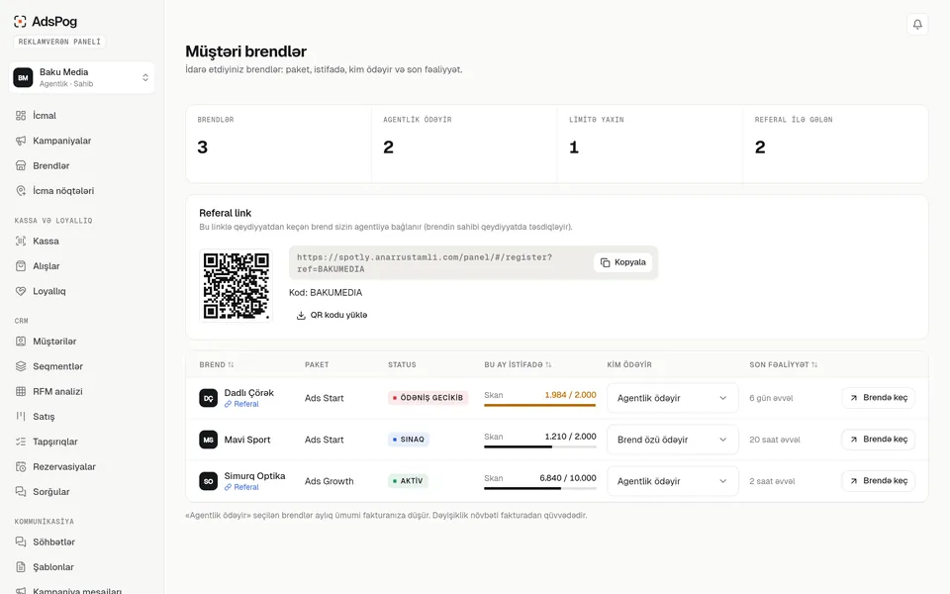Viewport: 950px width, 594px height.
Task: Click the Müştərilər contact icon
Action: pyautogui.click(x=21, y=342)
